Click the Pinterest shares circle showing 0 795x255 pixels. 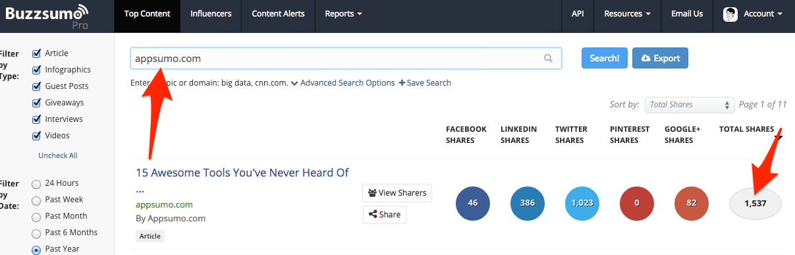[637, 203]
